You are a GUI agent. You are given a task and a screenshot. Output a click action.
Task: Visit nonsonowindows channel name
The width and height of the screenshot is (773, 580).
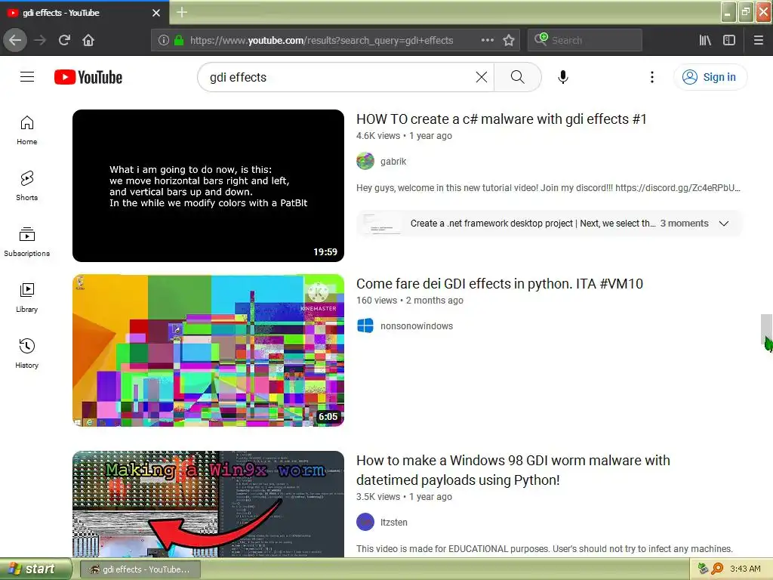coord(417,326)
